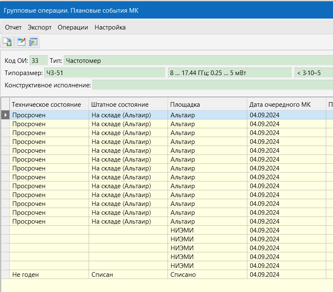The image size is (333, 292).
Task: Select Альтаир cell in the highlighted row
Action: [x=207, y=115]
